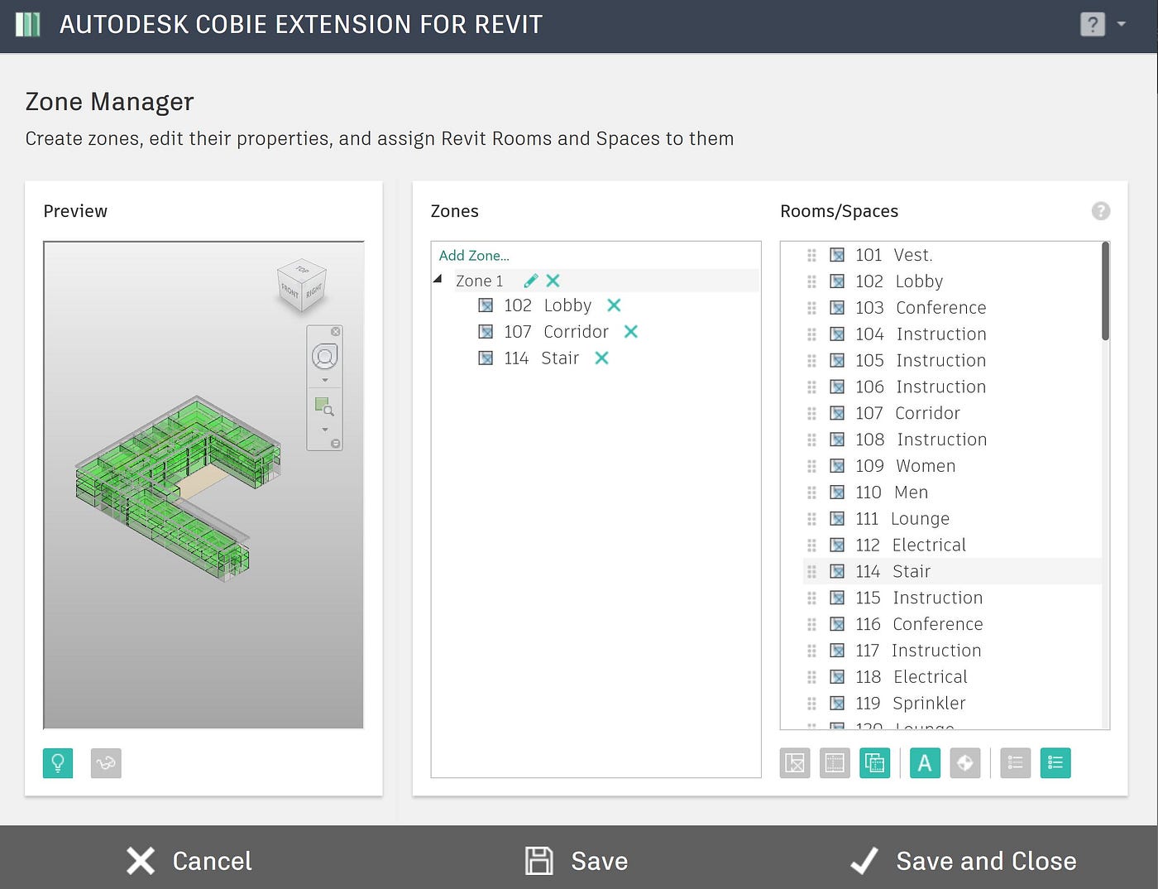
Task: Delete Zone 1 with its X icon
Action: coord(553,281)
